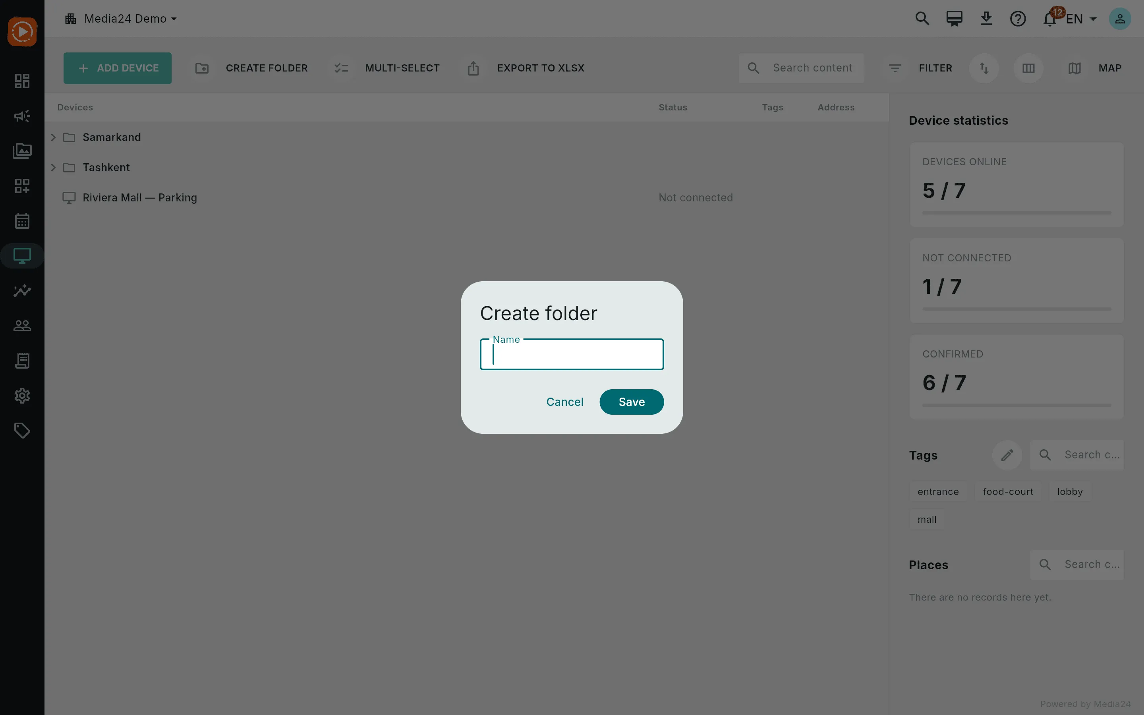
Task: Open the widgets add-apps icon in sidebar
Action: tap(22, 186)
